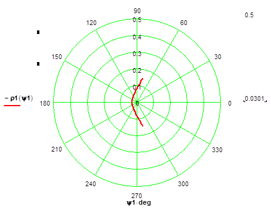
Task: Click the 0 degree label at right
Action: point(230,103)
